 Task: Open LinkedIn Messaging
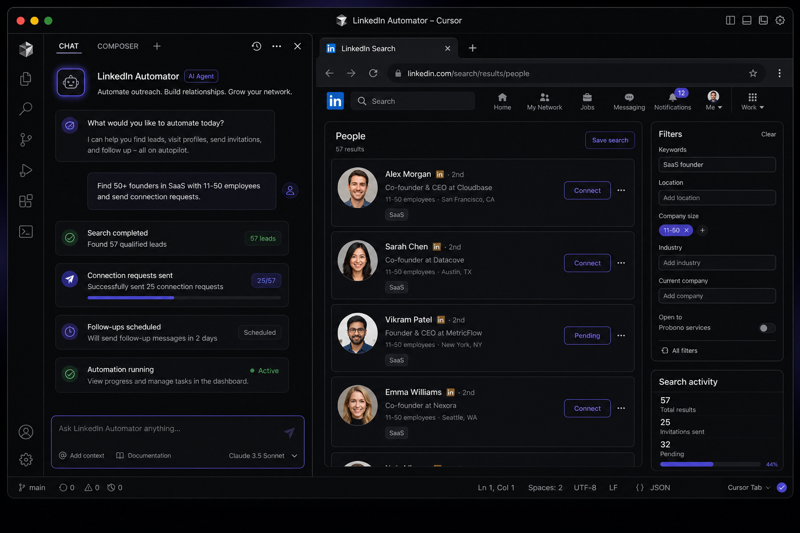(x=629, y=101)
